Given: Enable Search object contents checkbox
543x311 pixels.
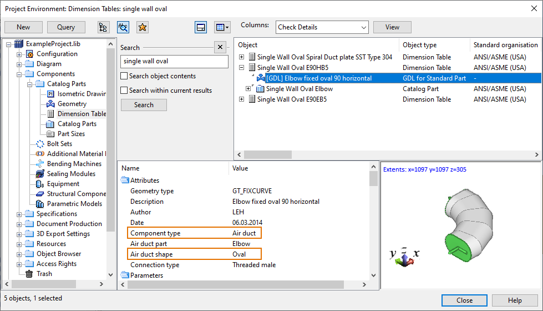Looking at the screenshot, I should pos(125,76).
